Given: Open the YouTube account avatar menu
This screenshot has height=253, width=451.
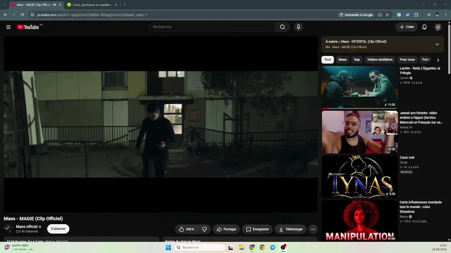Looking at the screenshot, I should point(438,27).
